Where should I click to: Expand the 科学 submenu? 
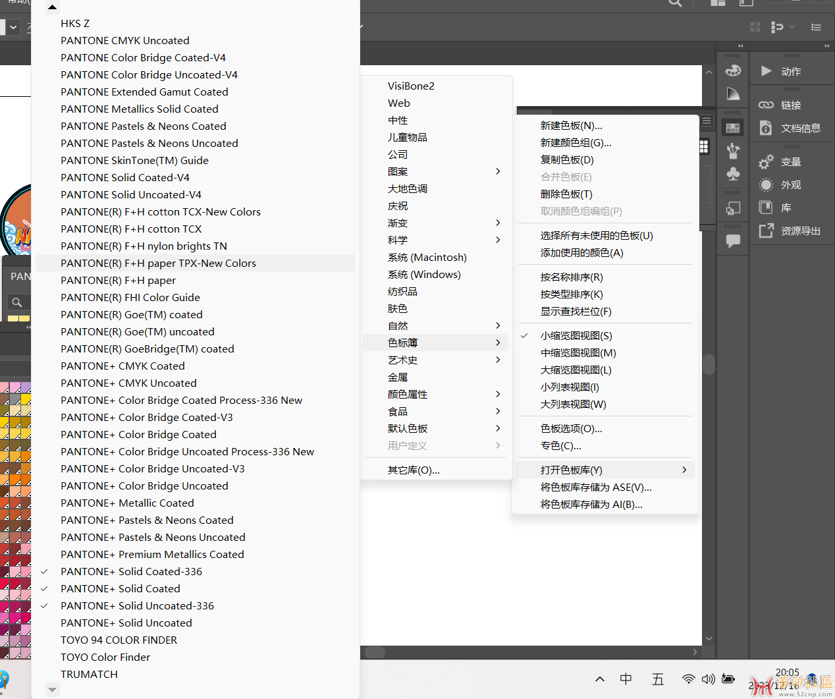[x=437, y=240]
